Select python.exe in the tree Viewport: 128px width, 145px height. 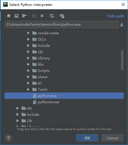click(x=64, y=96)
